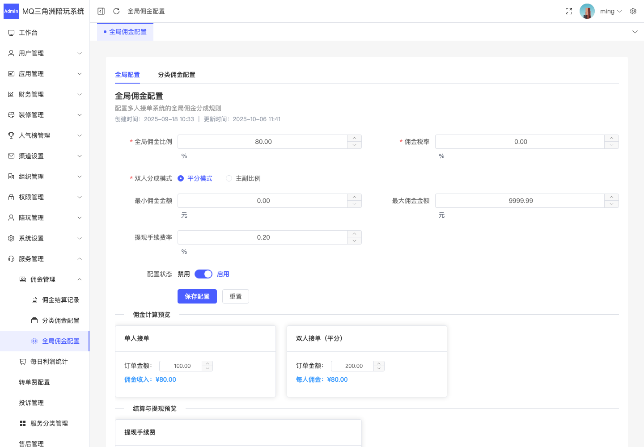Screen dimensions: 644x447
Task: Expand 用户管理 menu chevron
Action: coord(80,53)
